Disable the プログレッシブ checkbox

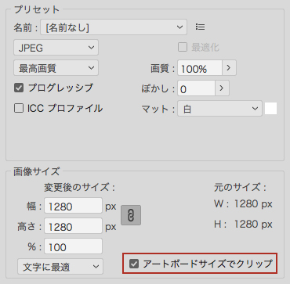(19, 88)
